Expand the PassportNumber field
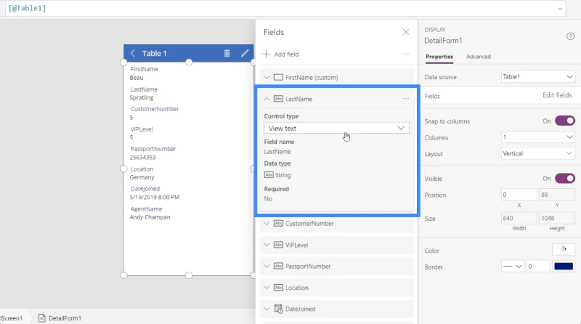The height and width of the screenshot is (324, 581). pyautogui.click(x=267, y=266)
